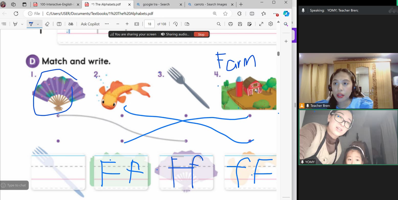Image resolution: width=398 pixels, height=200 pixels.
Task: Expand the Draw tool options dropdown arrow
Action: pos(38,24)
